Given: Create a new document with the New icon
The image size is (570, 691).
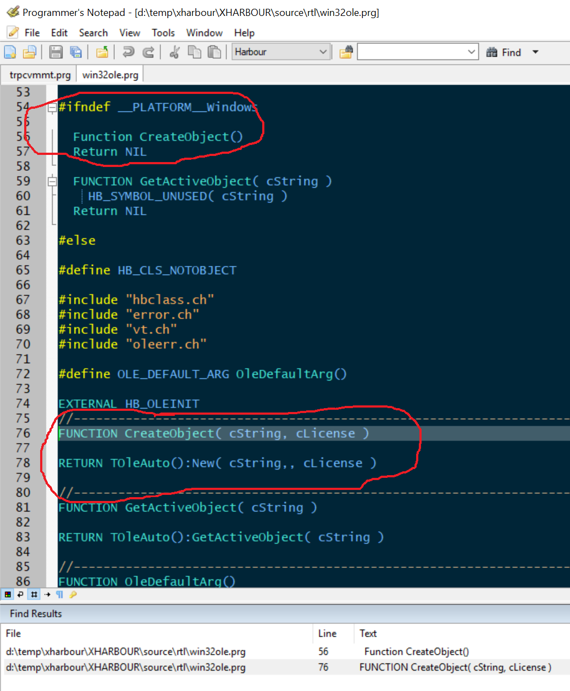Looking at the screenshot, I should click(x=10, y=52).
